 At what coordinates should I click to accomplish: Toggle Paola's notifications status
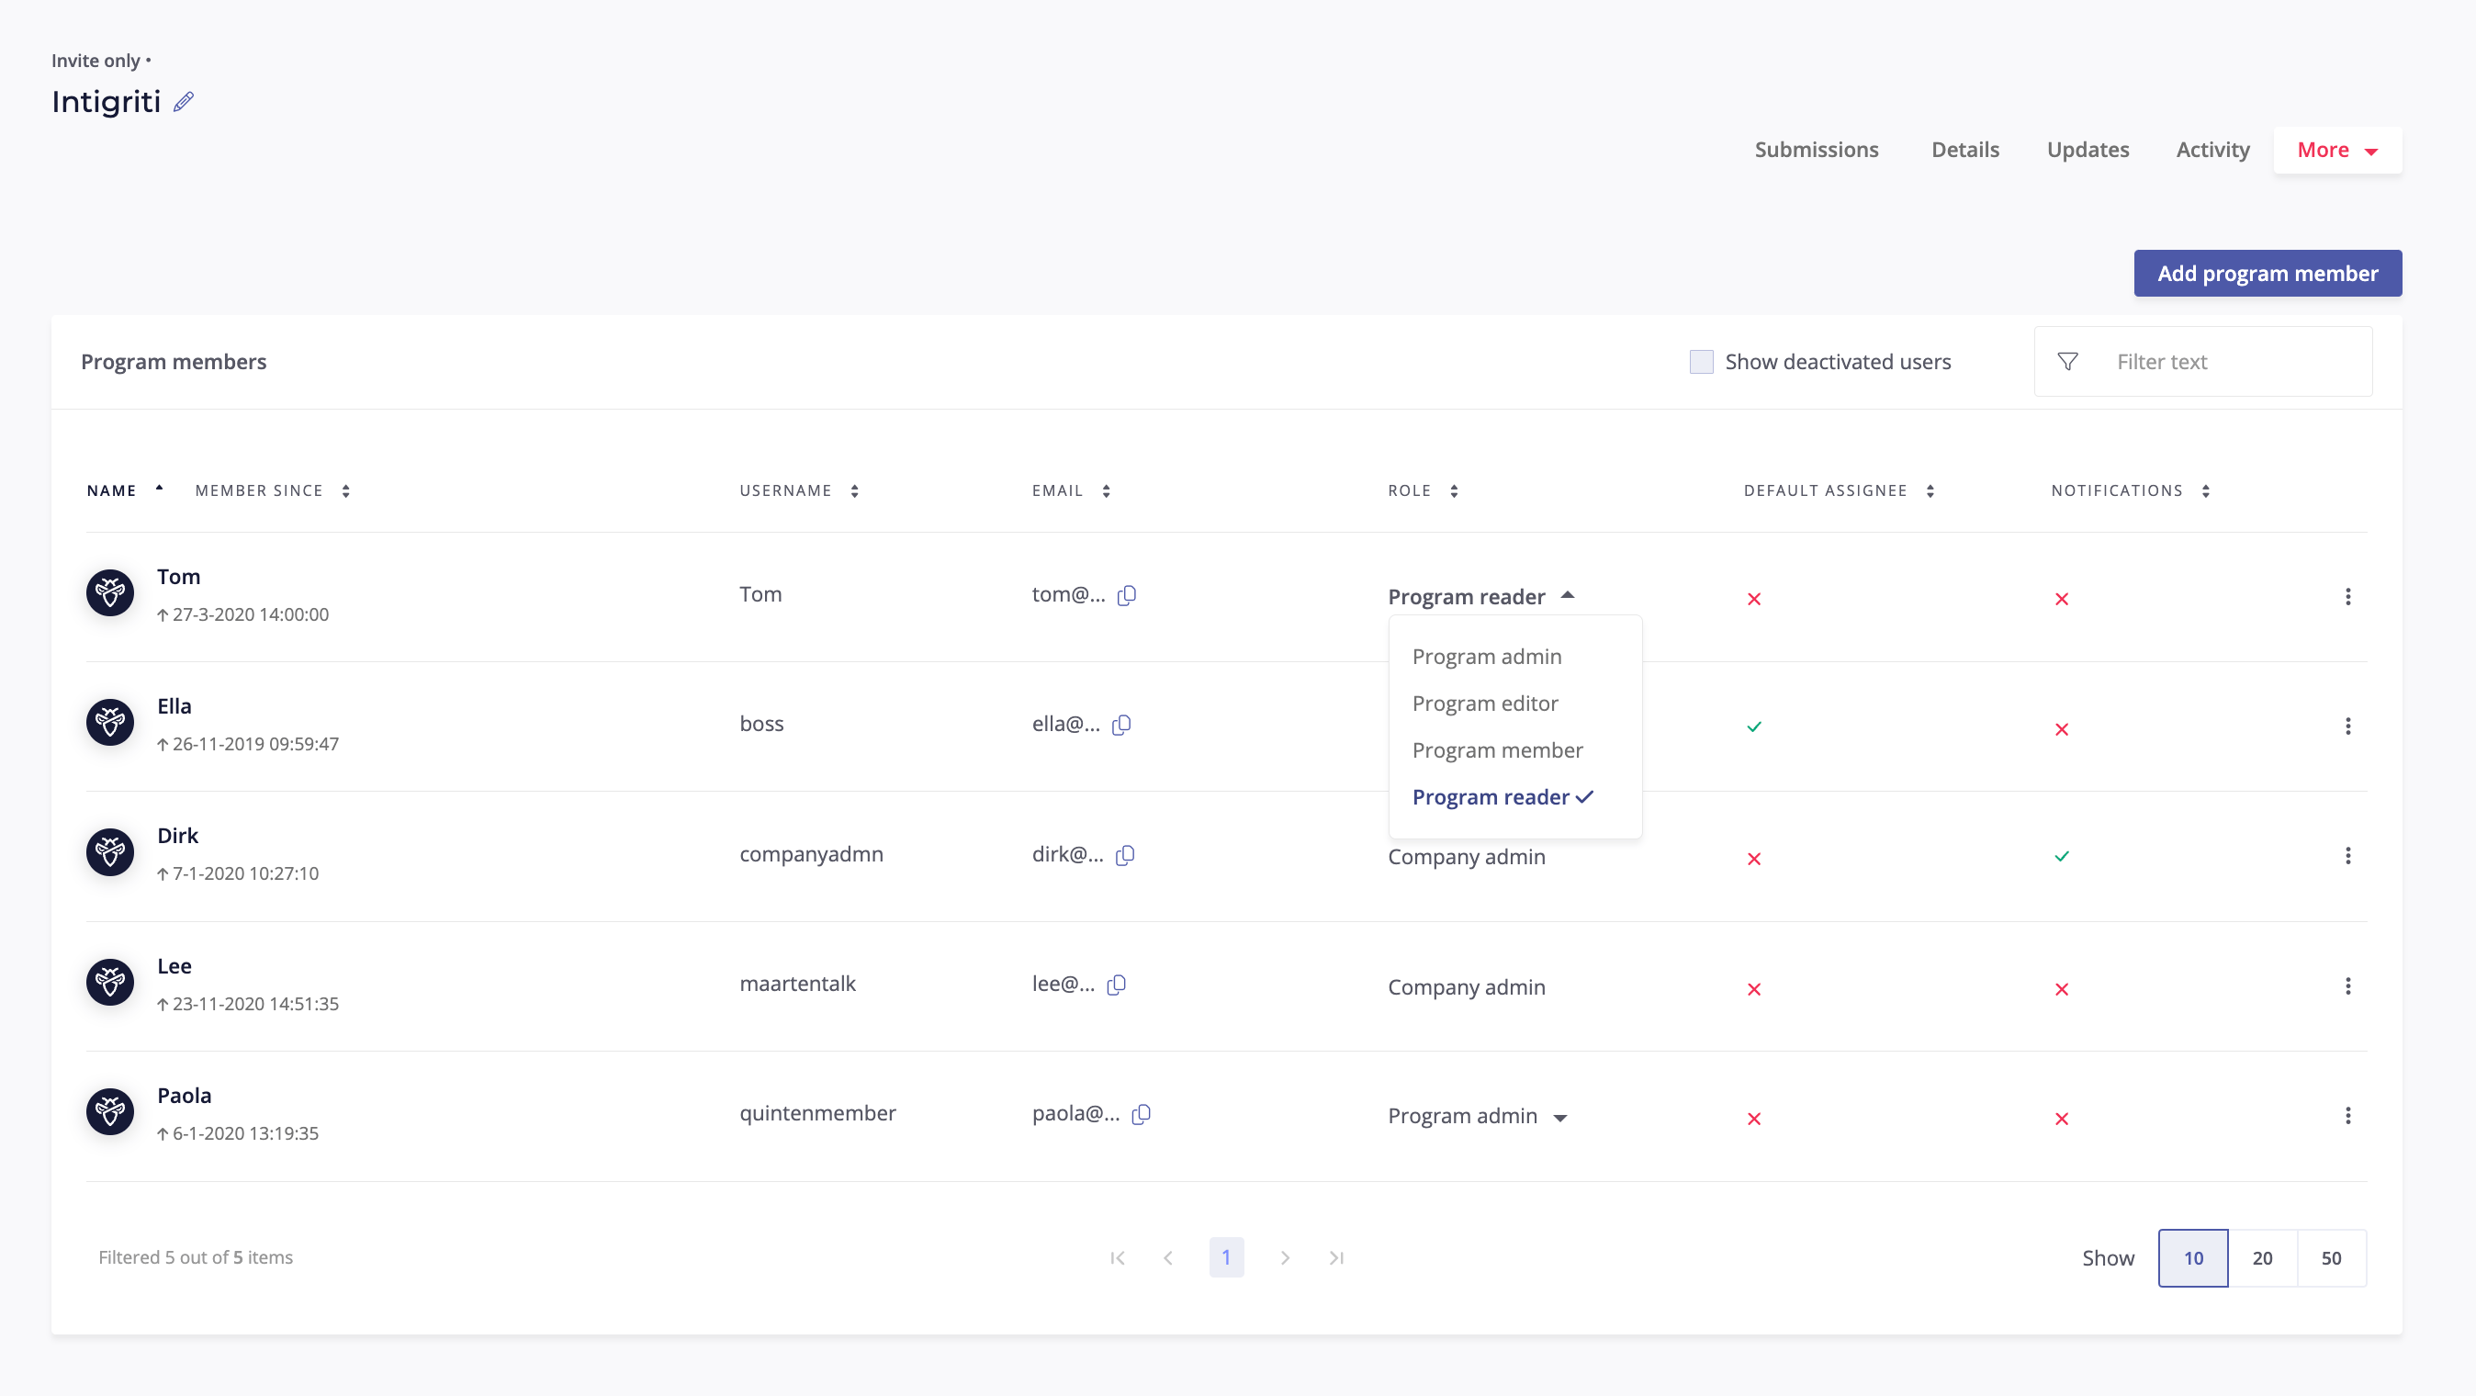pyautogui.click(x=2062, y=1120)
